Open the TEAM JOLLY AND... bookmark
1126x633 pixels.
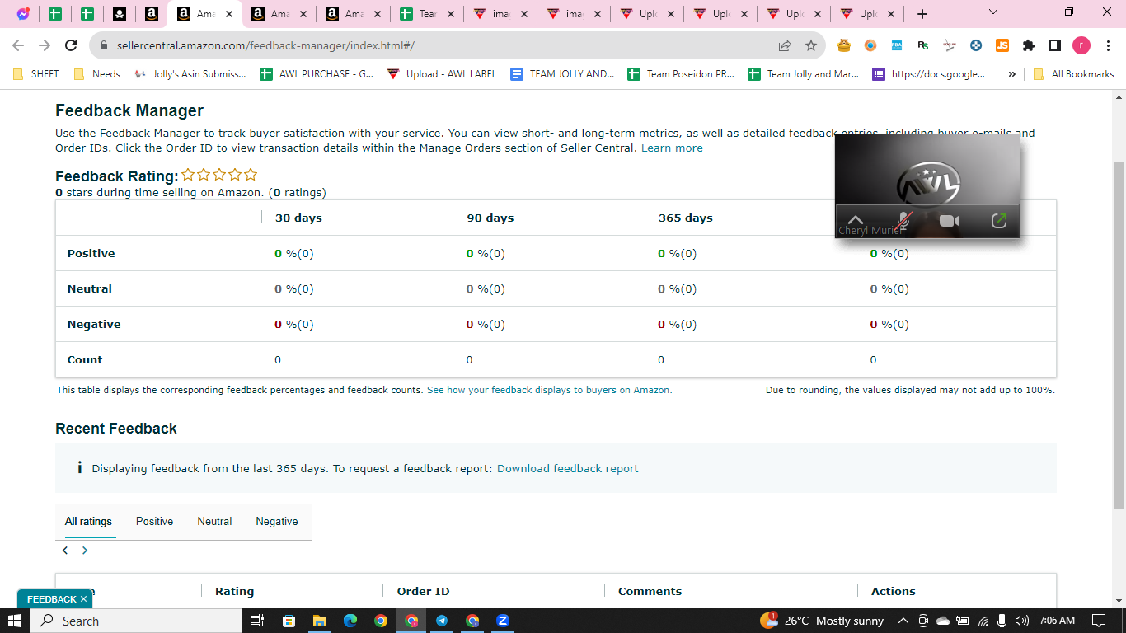coord(562,74)
